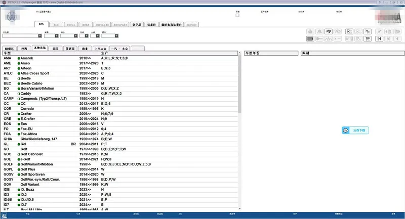The height and width of the screenshot is (219, 405).
Task: Select the Amarok model row
Action: 120,58
